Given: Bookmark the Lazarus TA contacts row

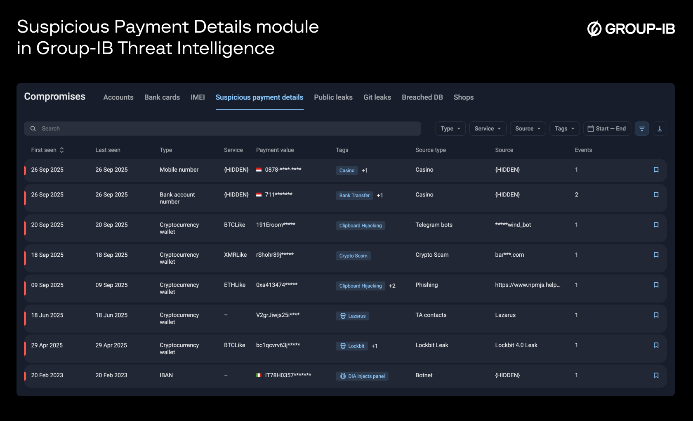Looking at the screenshot, I should (x=656, y=315).
